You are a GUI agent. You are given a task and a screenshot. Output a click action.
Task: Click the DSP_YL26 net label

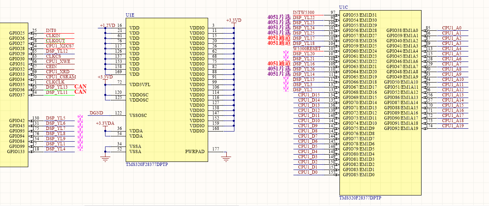(x=304, y=69)
